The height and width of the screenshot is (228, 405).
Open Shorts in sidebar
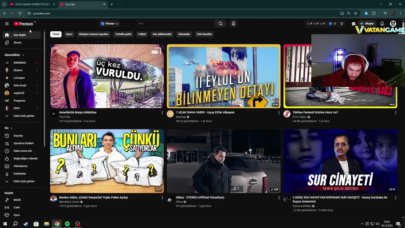pyautogui.click(x=22, y=43)
